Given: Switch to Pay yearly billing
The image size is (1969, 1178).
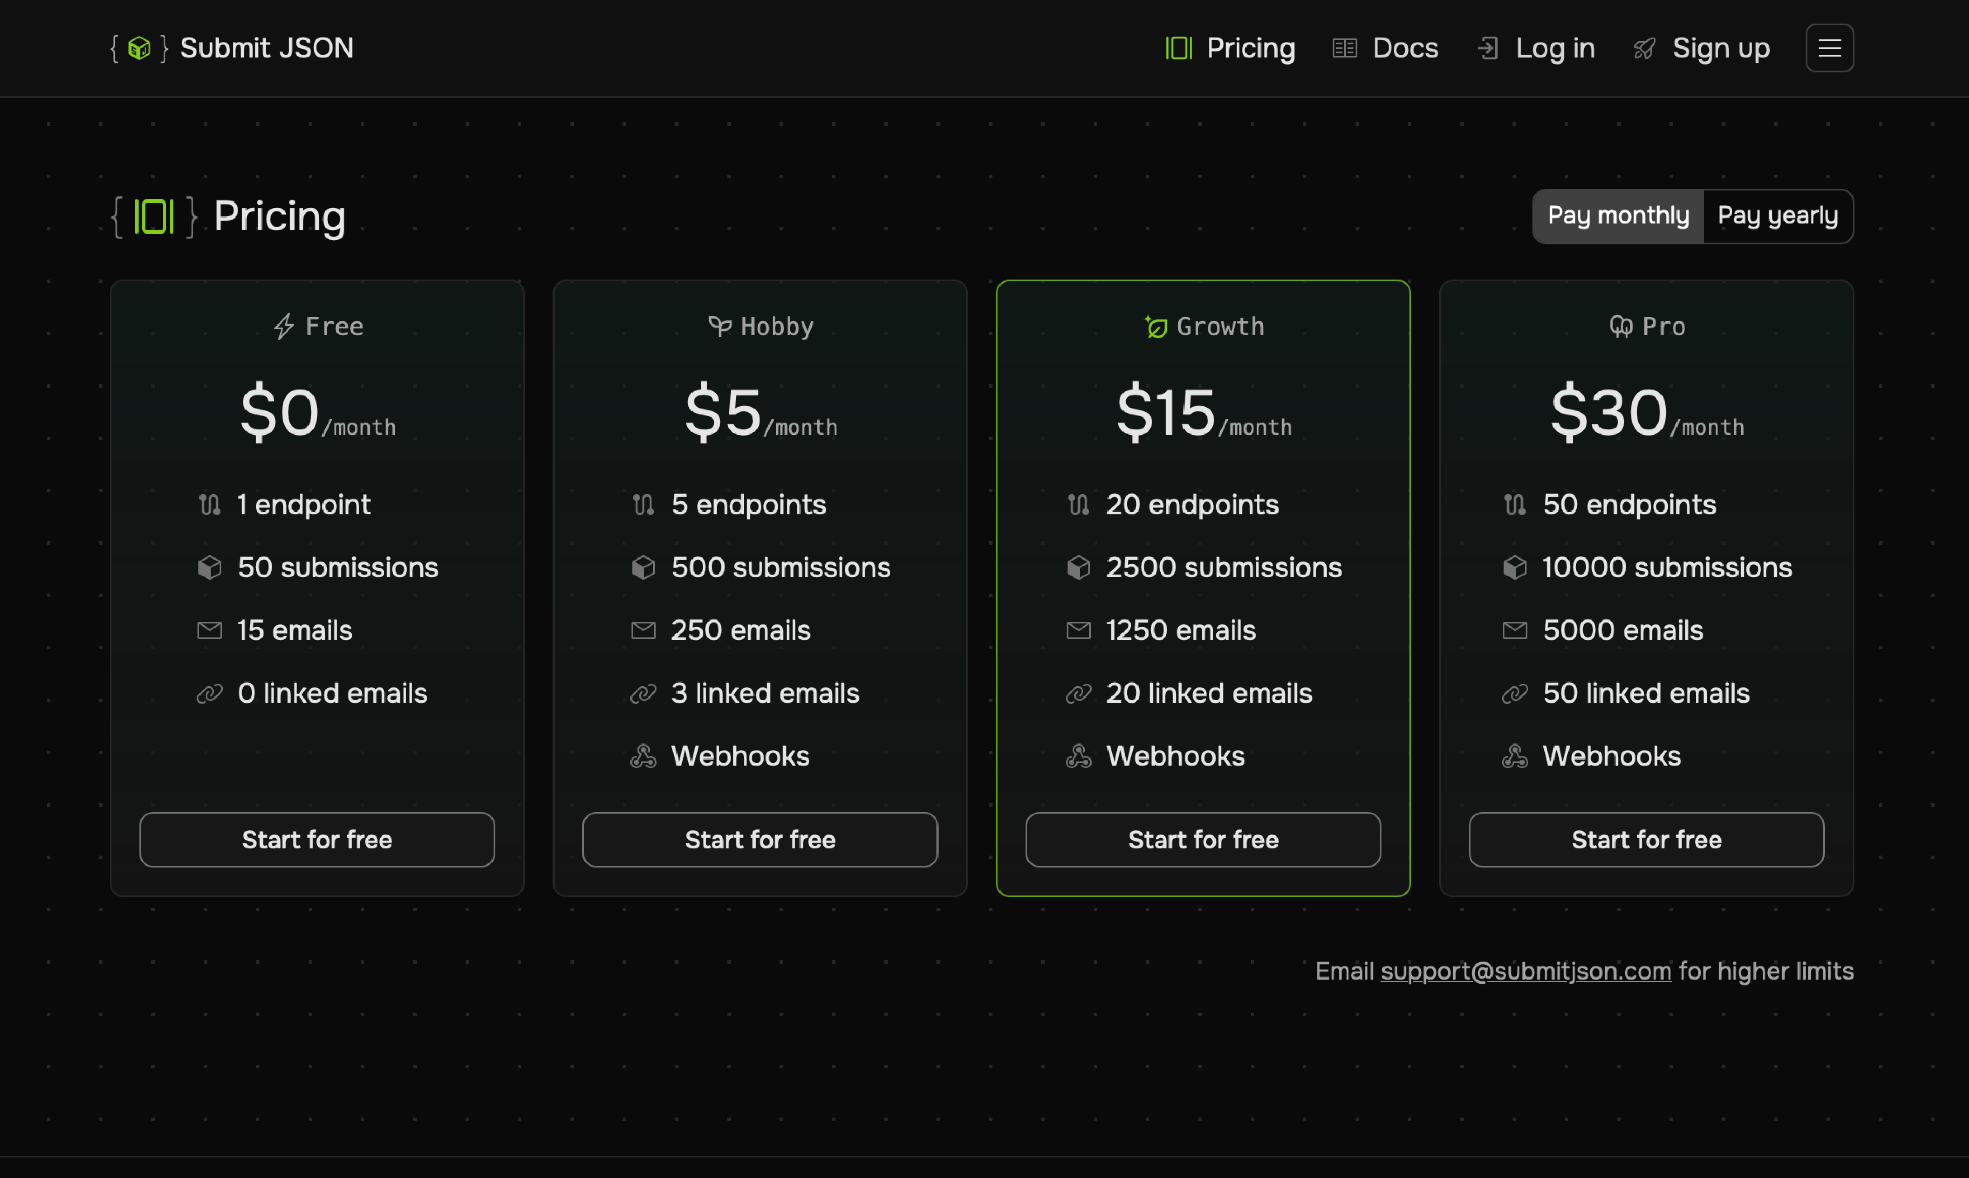Looking at the screenshot, I should coord(1778,216).
